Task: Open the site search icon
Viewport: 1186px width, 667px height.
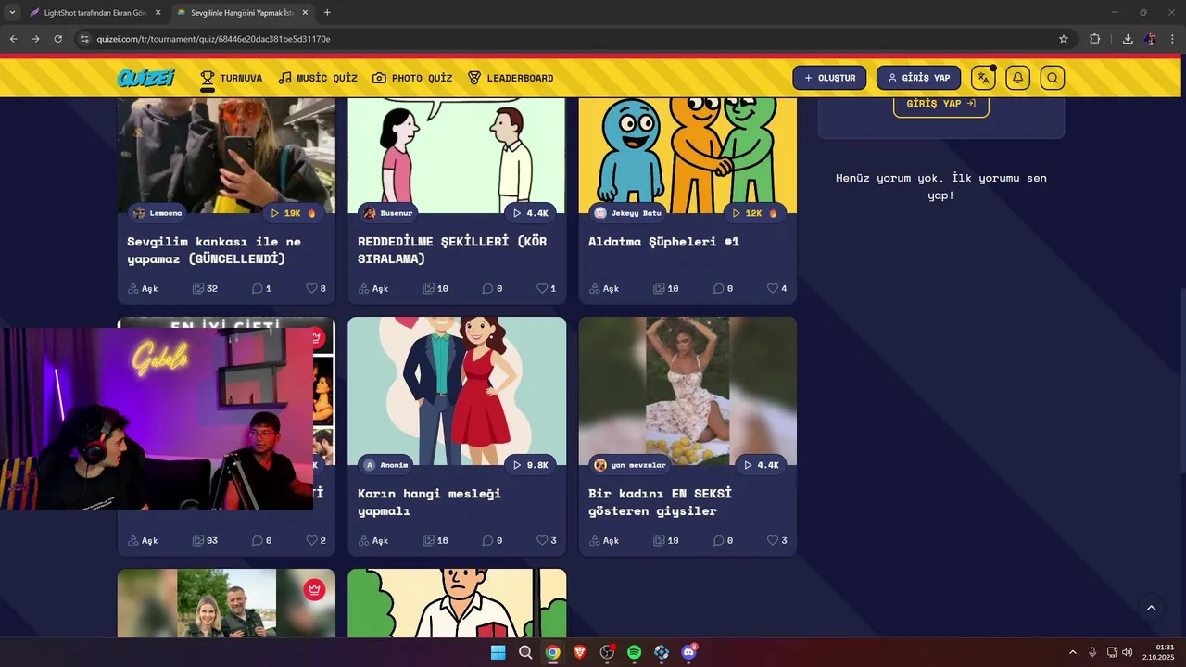Action: pos(1053,78)
